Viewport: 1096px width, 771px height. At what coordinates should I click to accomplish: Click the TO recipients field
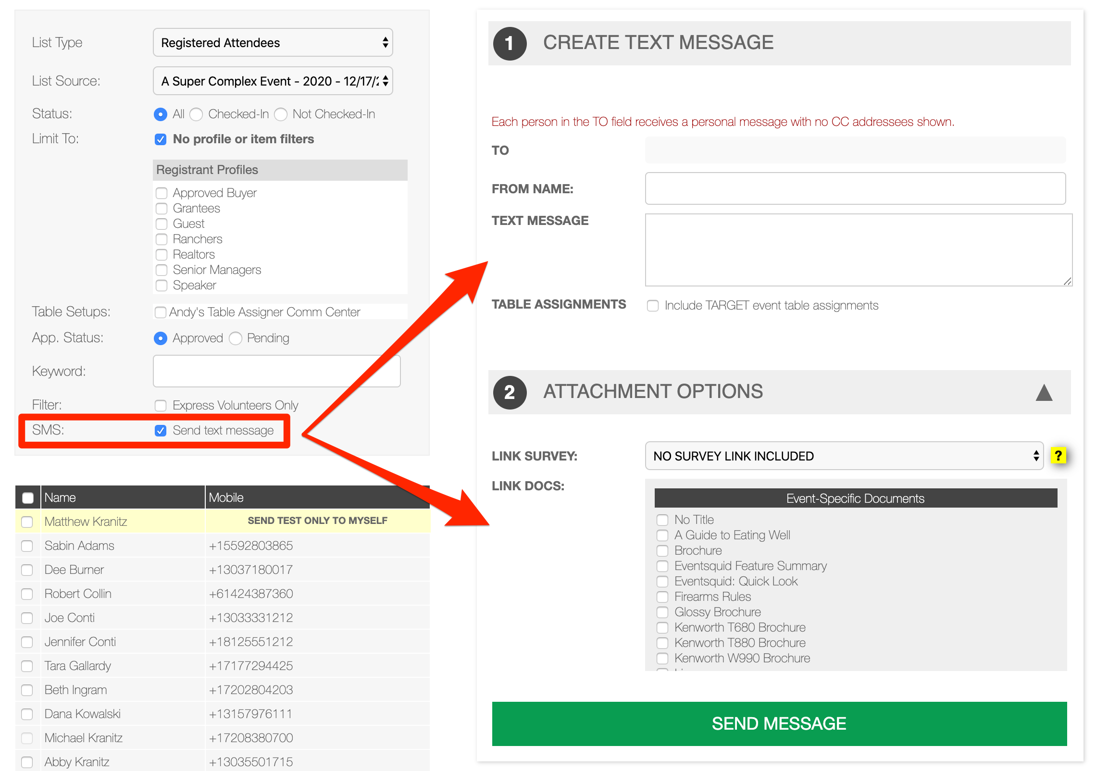855,150
